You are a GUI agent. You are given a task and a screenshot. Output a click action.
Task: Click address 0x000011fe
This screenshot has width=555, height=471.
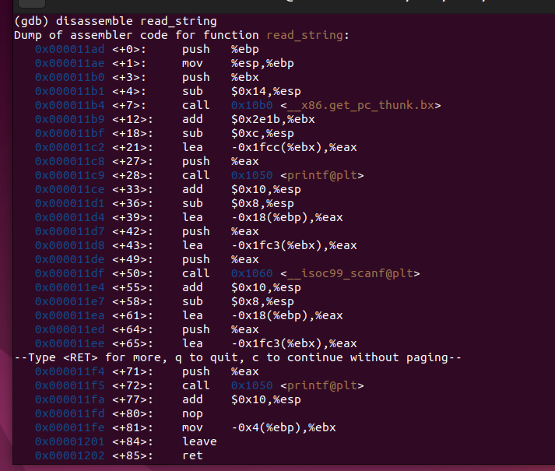click(70, 428)
